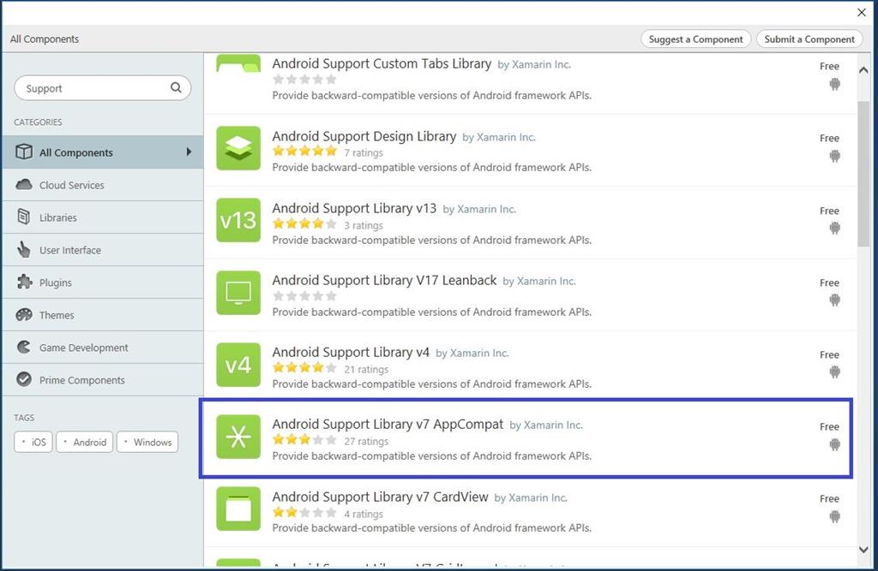Click Android platform icon for Library v13
The image size is (878, 571).
tap(834, 229)
